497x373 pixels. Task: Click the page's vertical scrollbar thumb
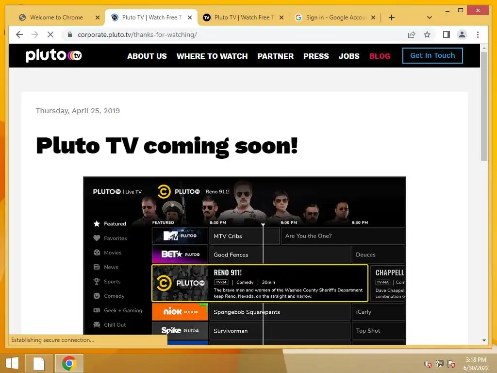484,106
